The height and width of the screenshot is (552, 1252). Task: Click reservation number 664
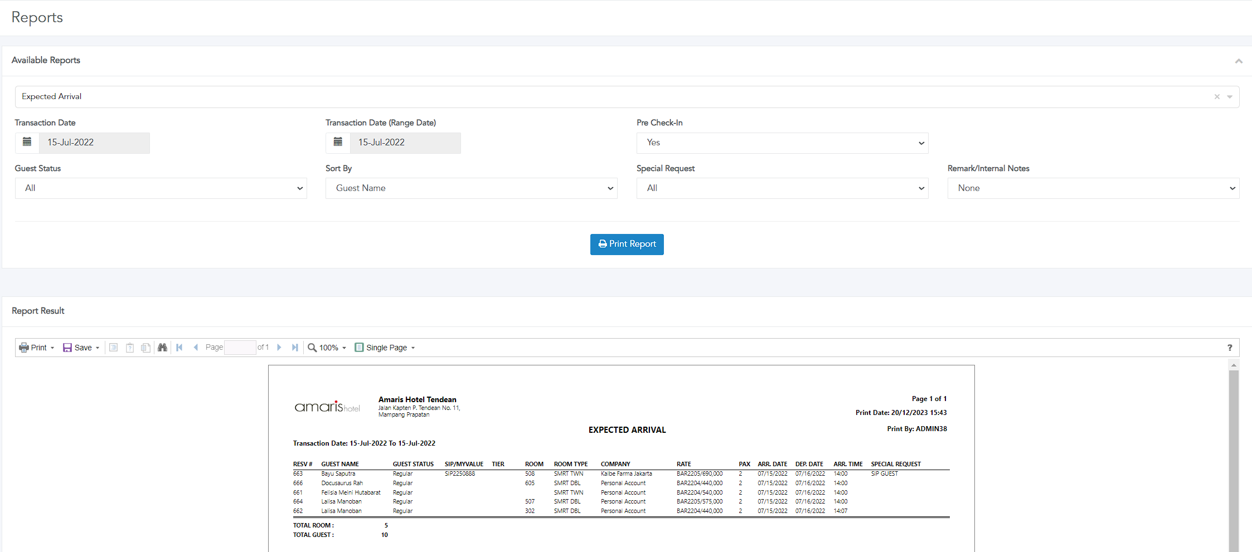click(x=298, y=502)
